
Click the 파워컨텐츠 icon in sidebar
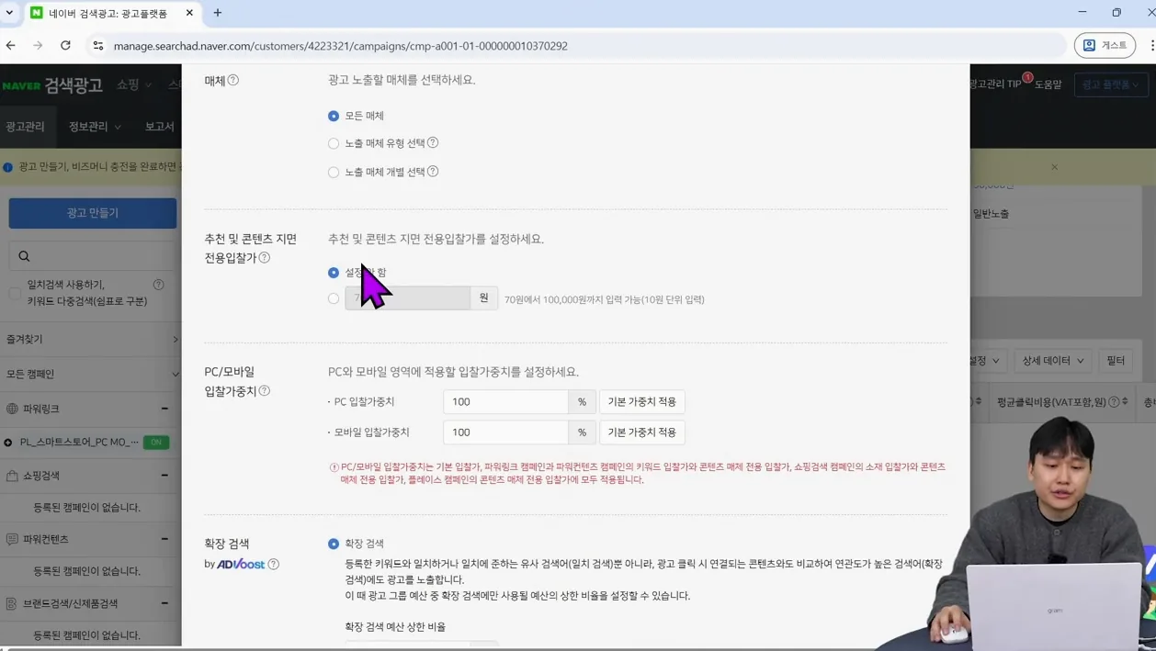point(12,539)
